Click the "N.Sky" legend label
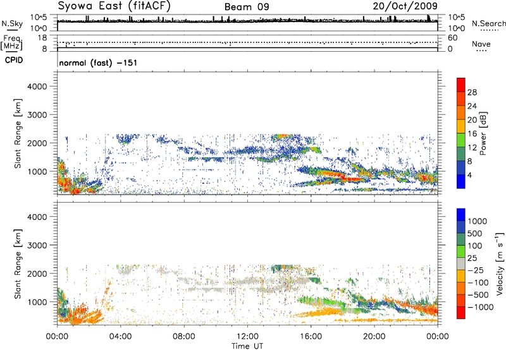 12,23
